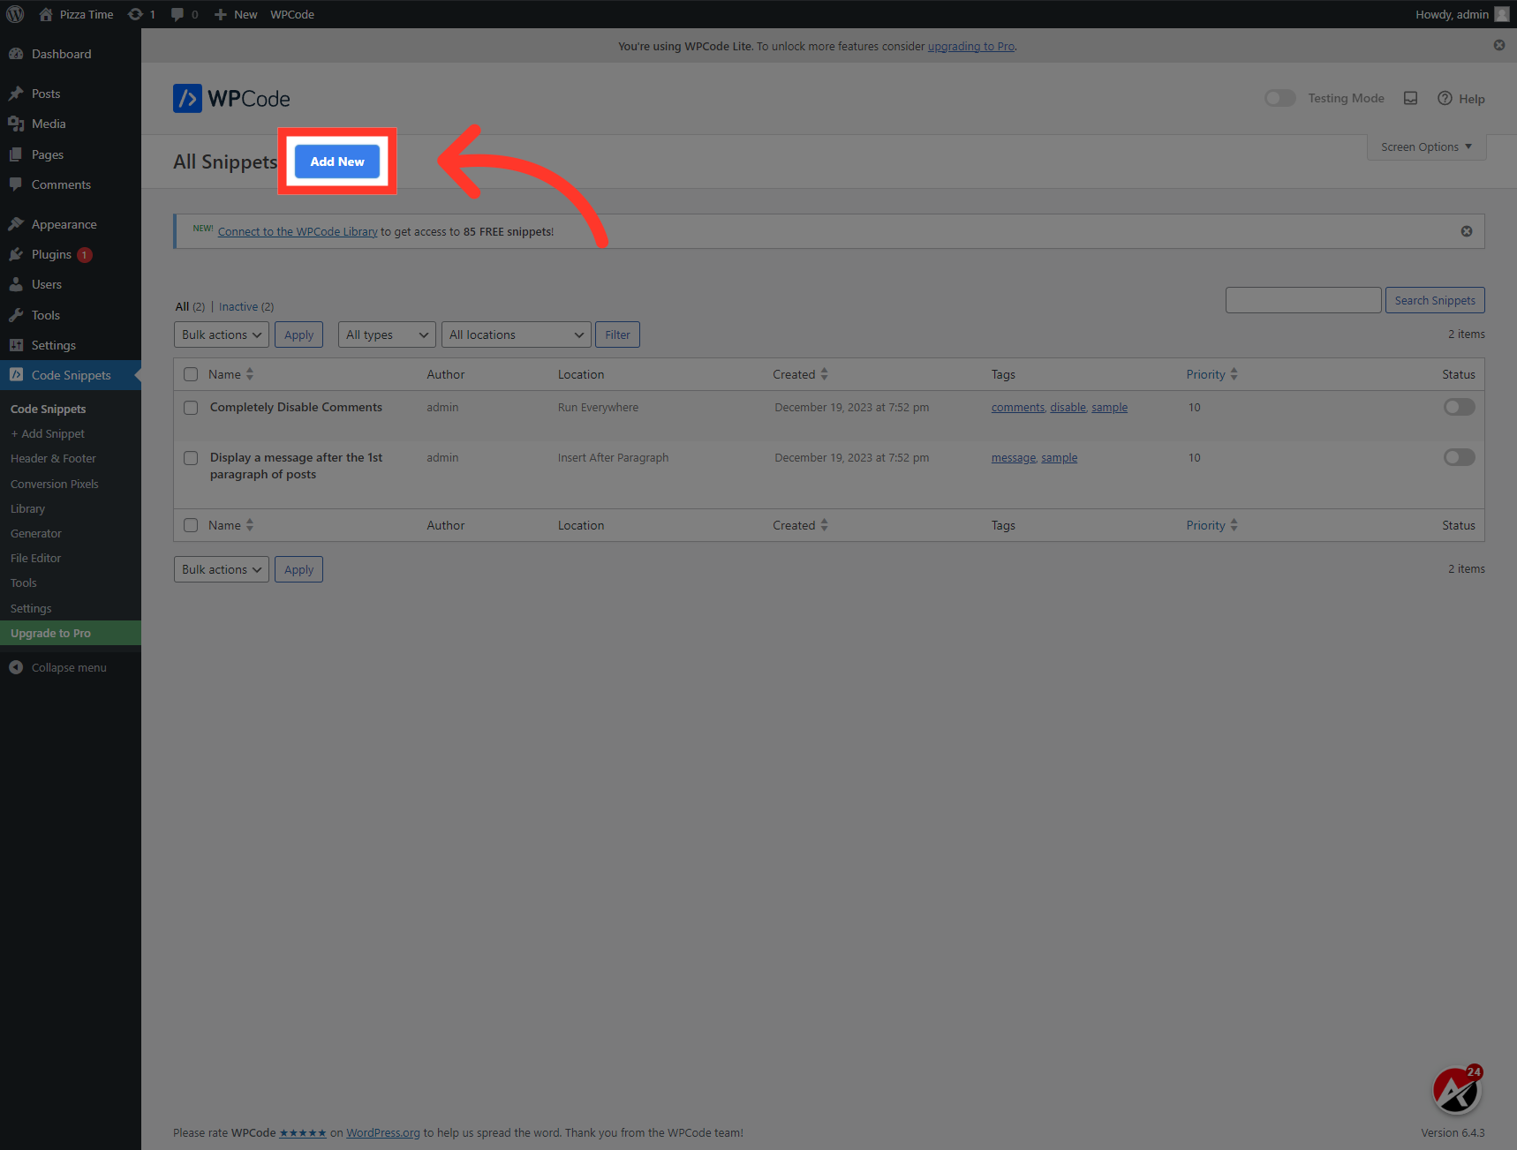Image resolution: width=1517 pixels, height=1150 pixels.
Task: Open the Upgrade to Pro menu item
Action: [71, 633]
